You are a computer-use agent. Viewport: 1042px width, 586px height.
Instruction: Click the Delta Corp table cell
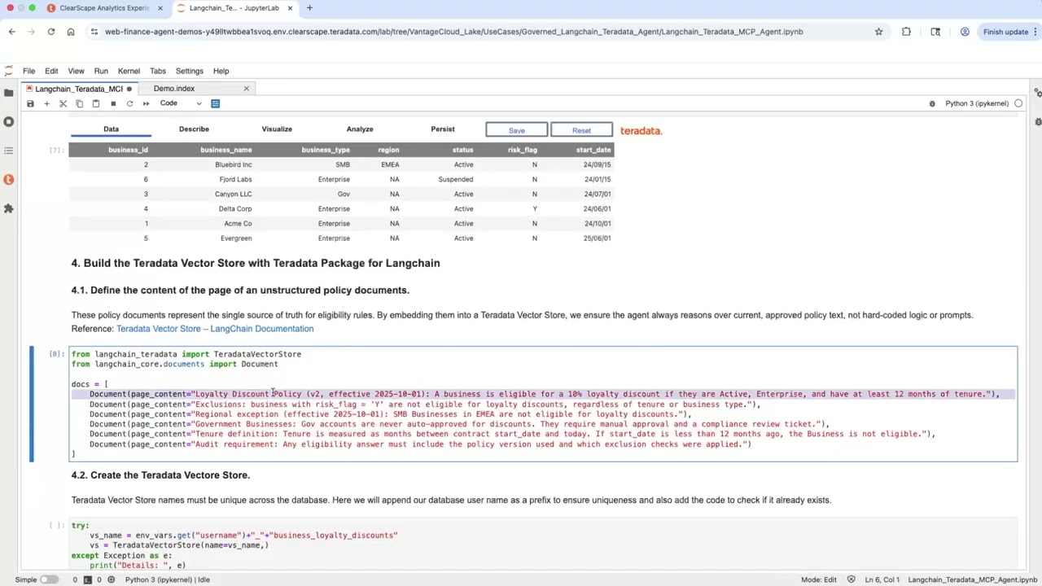click(235, 208)
